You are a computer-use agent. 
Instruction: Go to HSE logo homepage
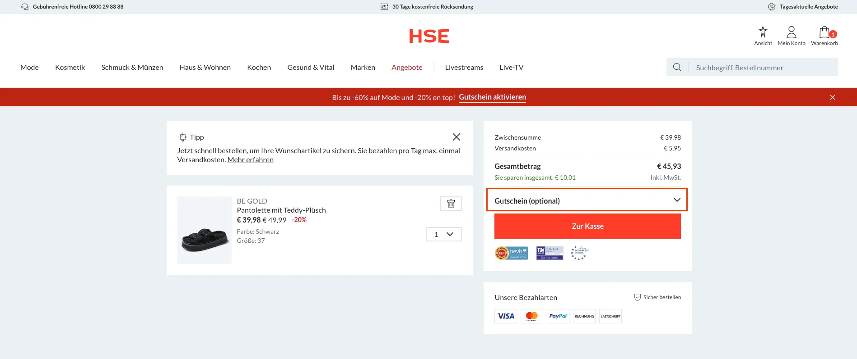point(429,36)
